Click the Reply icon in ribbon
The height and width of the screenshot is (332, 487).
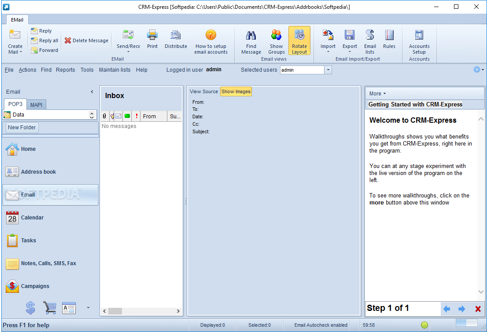34,31
